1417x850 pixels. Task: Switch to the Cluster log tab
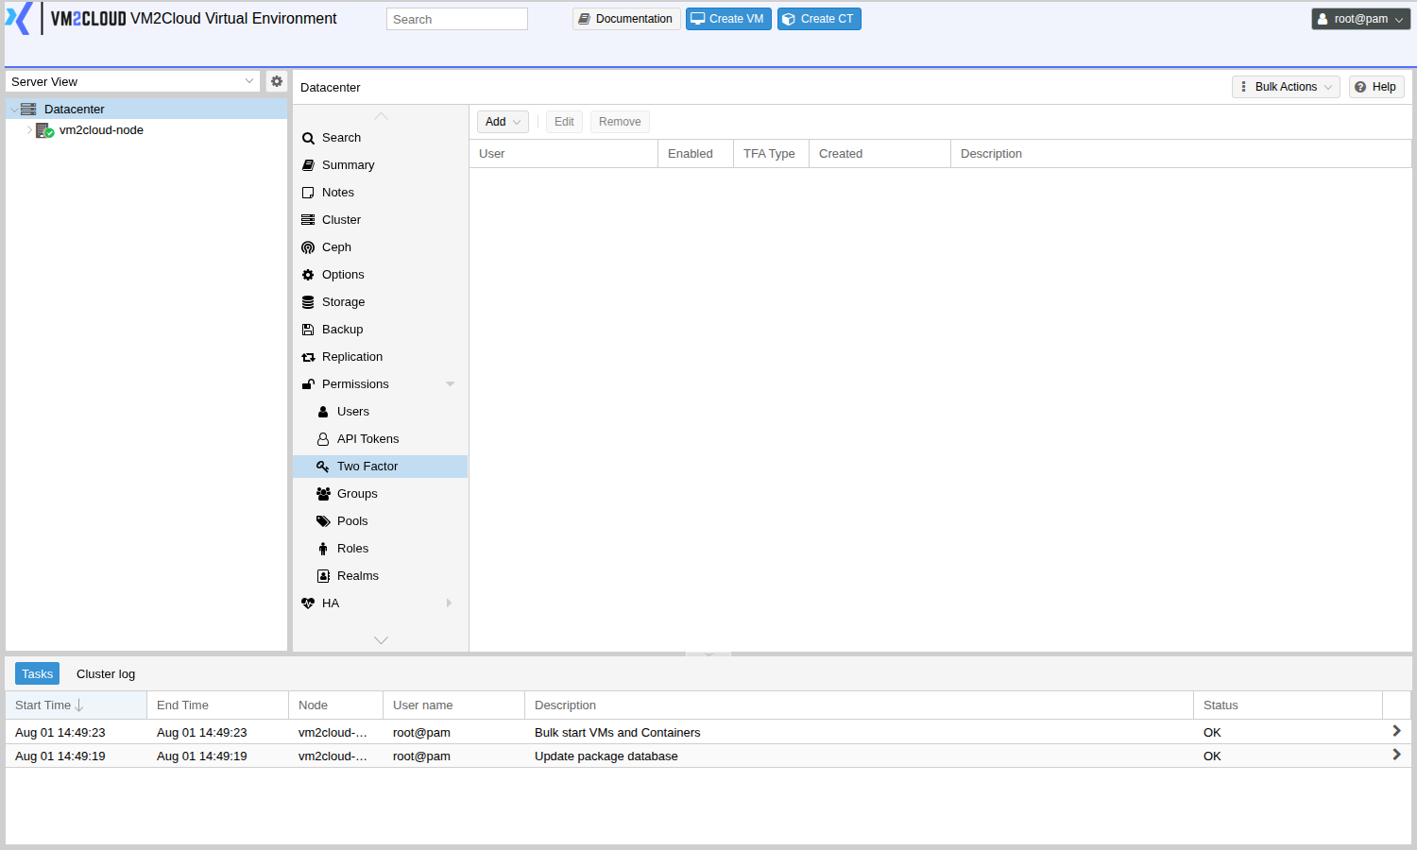point(106,674)
